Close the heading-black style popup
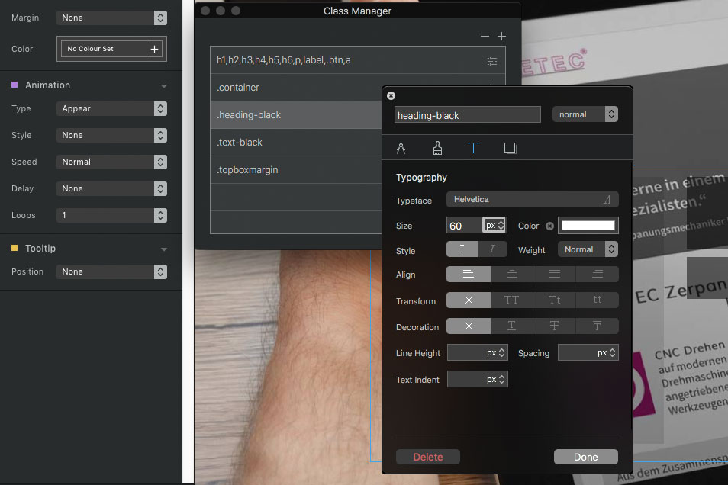The width and height of the screenshot is (728, 485). (391, 95)
